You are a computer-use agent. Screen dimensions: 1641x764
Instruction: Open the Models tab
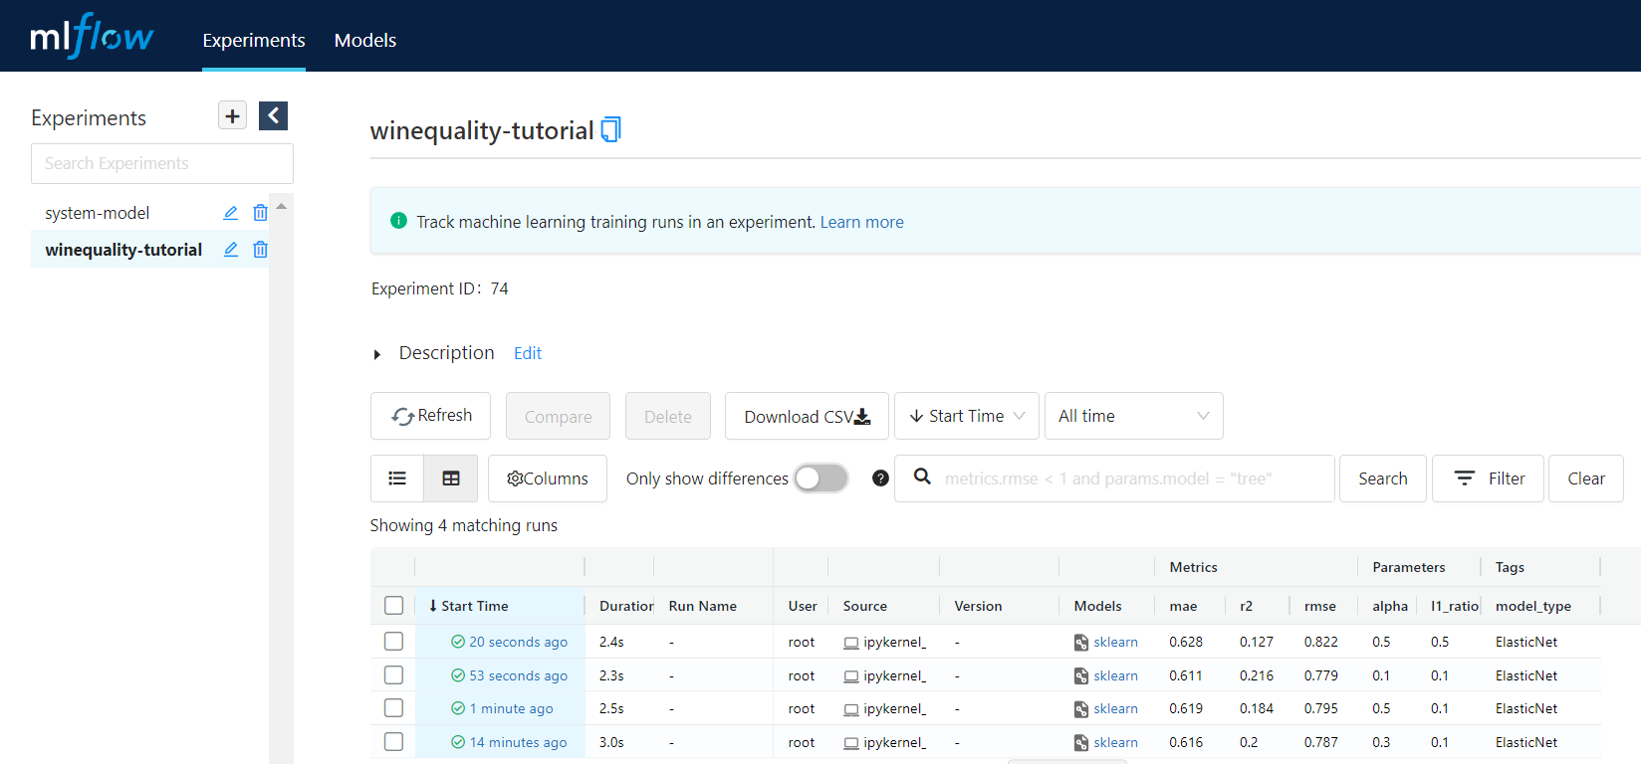click(365, 40)
